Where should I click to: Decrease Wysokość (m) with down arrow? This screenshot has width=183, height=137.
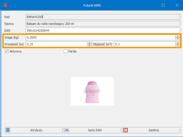[89, 45]
